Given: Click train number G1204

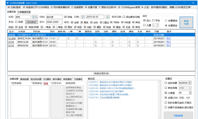Looking at the screenshot, I should [x=12, y=38].
